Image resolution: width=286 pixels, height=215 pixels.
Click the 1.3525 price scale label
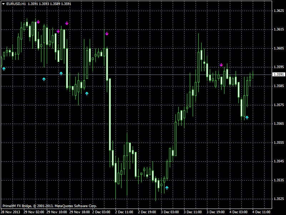(x=279, y=199)
